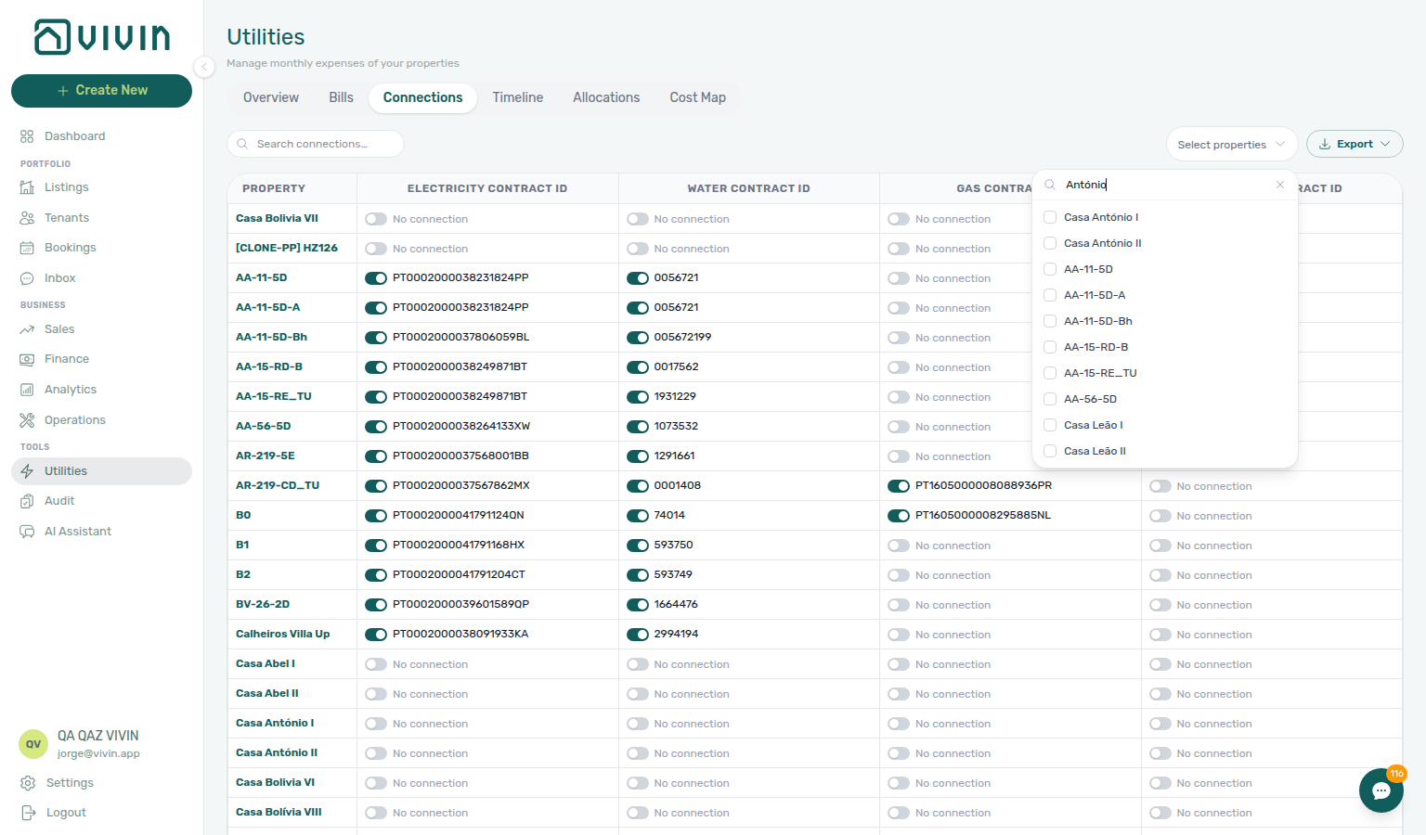This screenshot has width=1426, height=835.
Task: Open the Allocations tab
Action: [x=606, y=97]
